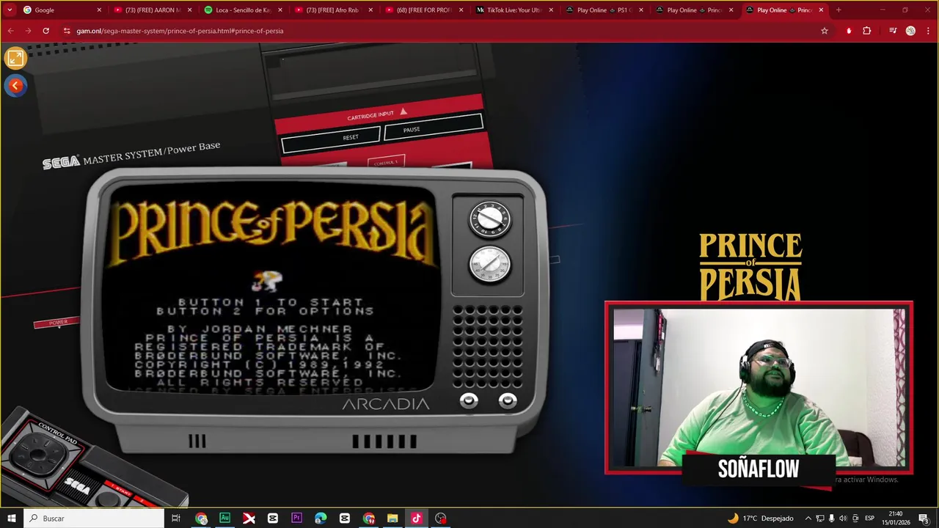Click the SOÑAFLOW webcam overlay
939x528 pixels.
tap(759, 389)
